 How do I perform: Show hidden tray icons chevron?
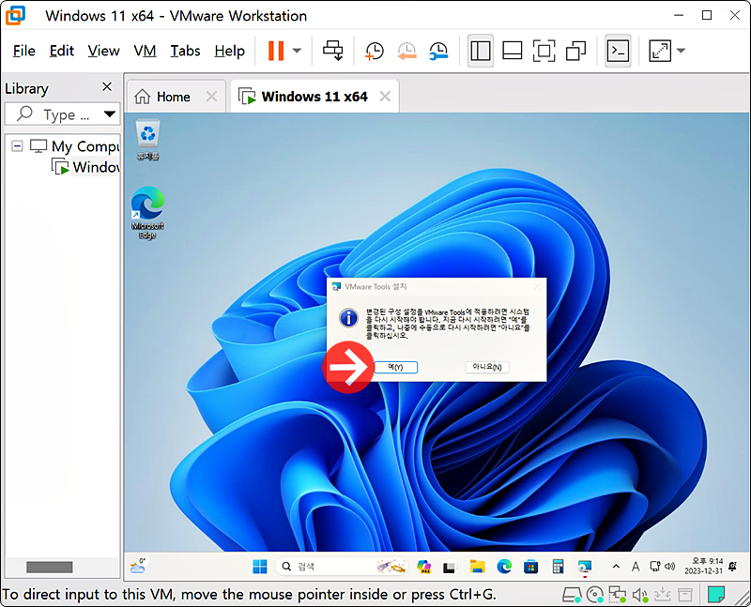[616, 567]
